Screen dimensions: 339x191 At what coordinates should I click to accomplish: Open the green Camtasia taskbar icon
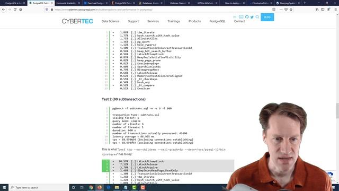[x=134, y=187]
